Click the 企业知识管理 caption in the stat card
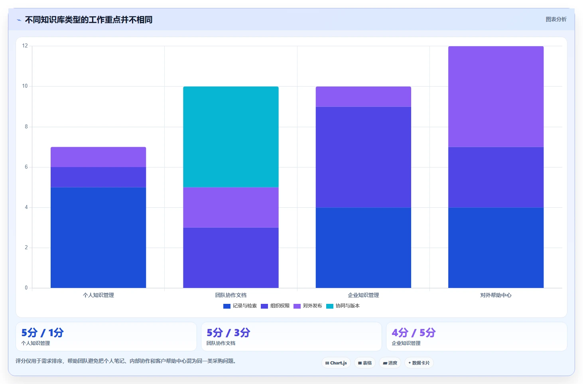Image resolution: width=583 pixels, height=384 pixels. click(x=406, y=343)
